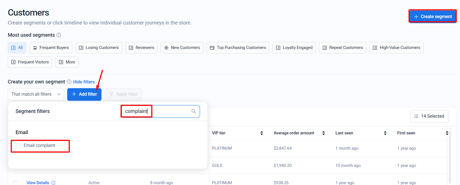
Task: Select the Frequent Buyers segment
Action: pyautogui.click(x=51, y=48)
